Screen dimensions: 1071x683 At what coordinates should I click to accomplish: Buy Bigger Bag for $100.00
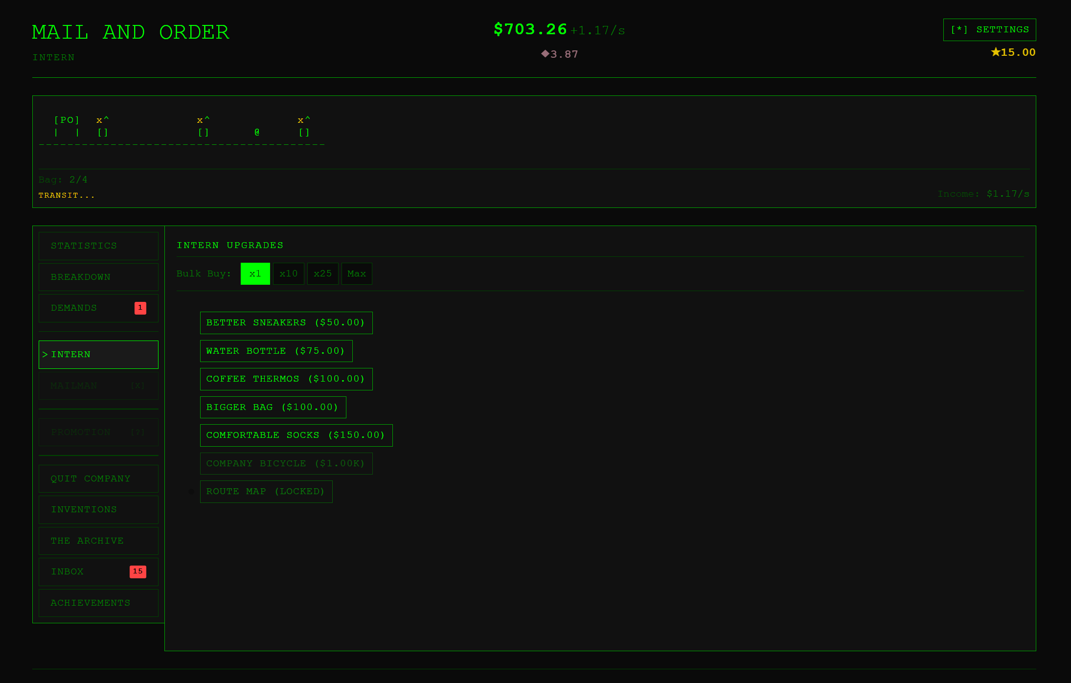tap(273, 407)
